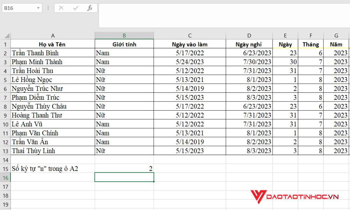Select row 10 header
Screen dimensions: 350x210
pyautogui.click(x=5, y=124)
